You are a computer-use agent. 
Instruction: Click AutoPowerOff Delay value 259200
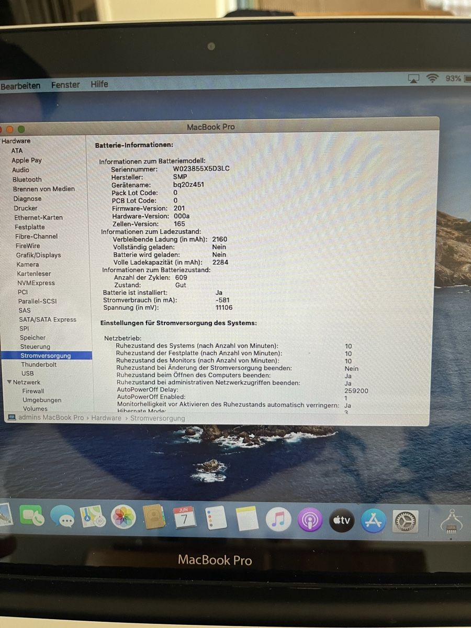[356, 391]
